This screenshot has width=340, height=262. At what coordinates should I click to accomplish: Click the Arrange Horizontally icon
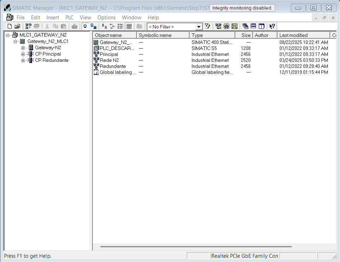click(x=253, y=26)
